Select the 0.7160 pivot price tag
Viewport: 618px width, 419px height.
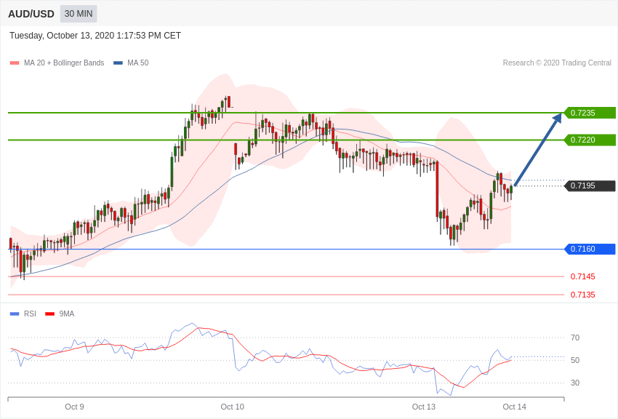coord(590,249)
